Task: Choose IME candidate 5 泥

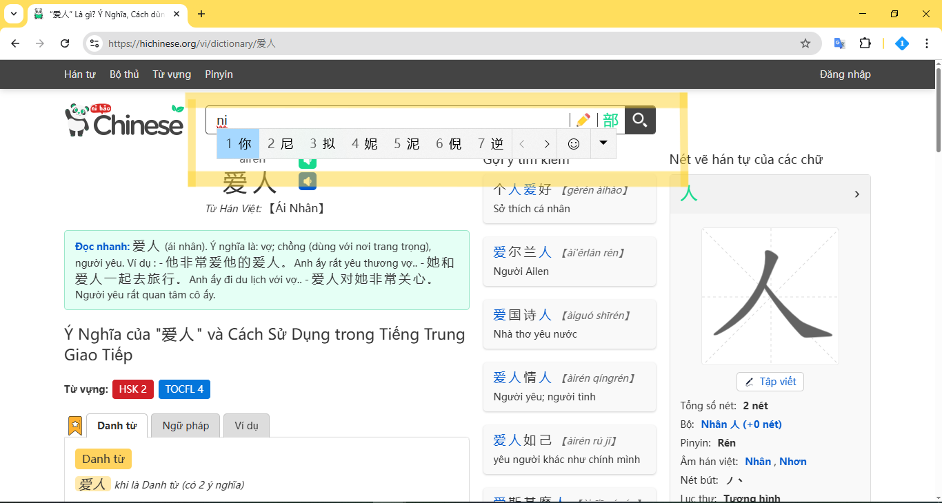Action: coord(407,144)
